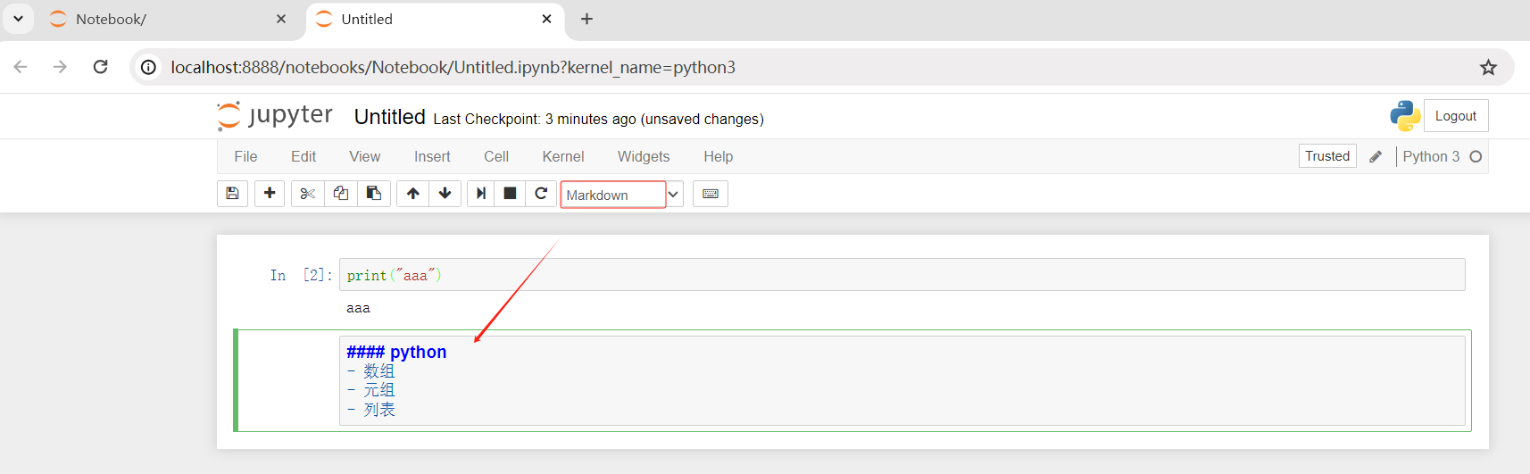Click the Last Checkpoint status text
This screenshot has width=1530, height=474.
coord(598,119)
